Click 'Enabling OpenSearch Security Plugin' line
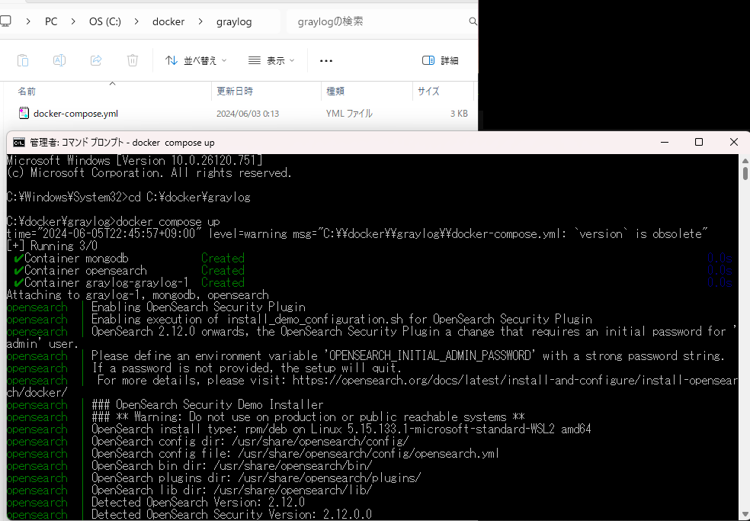750x521 pixels. click(198, 307)
